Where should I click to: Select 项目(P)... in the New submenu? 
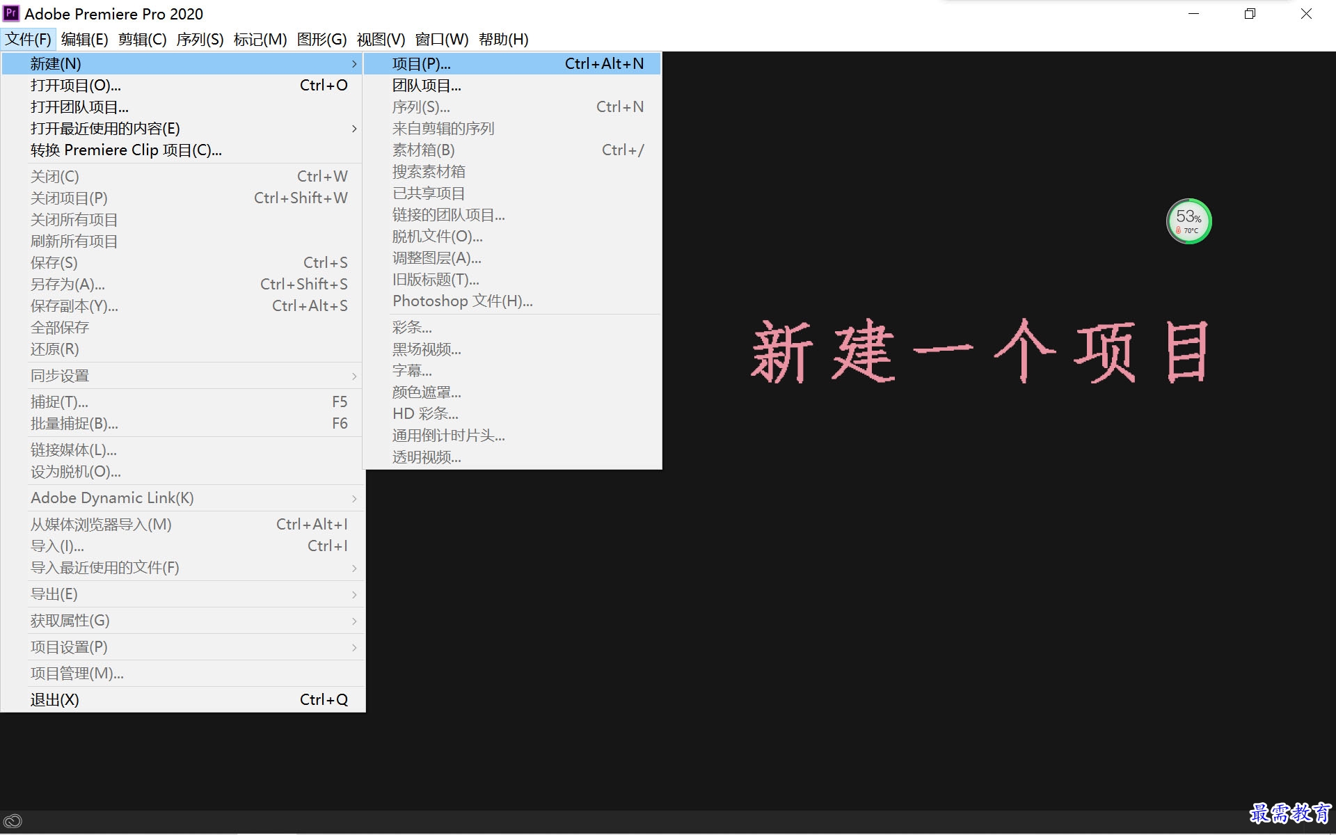512,63
